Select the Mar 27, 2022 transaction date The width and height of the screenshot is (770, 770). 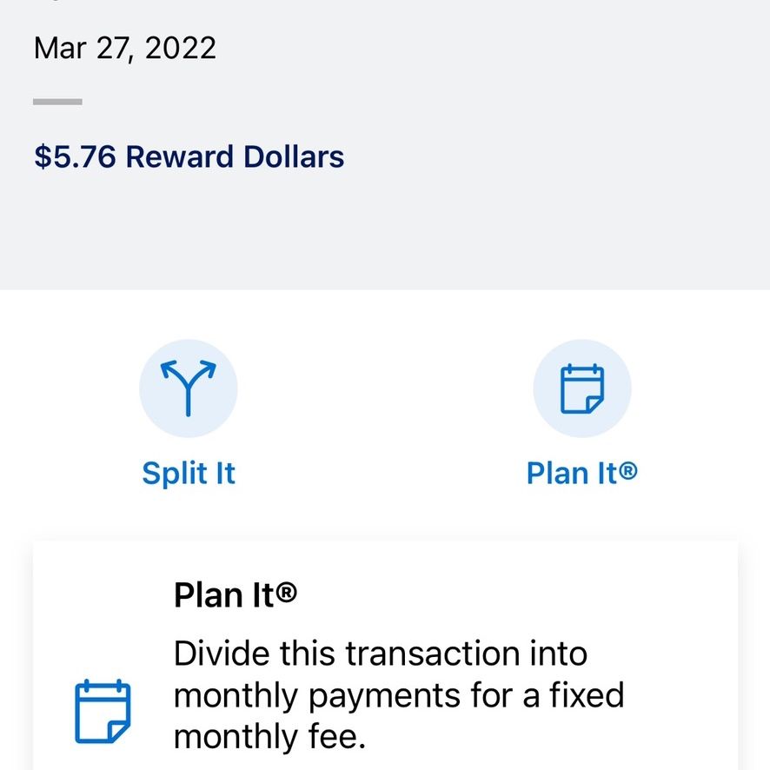click(x=125, y=48)
